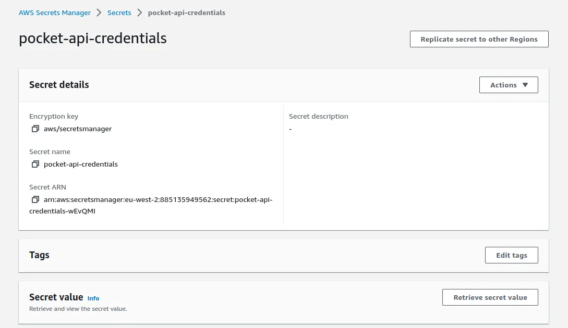The width and height of the screenshot is (568, 328).
Task: Select the Secret details section heading
Action: [59, 85]
